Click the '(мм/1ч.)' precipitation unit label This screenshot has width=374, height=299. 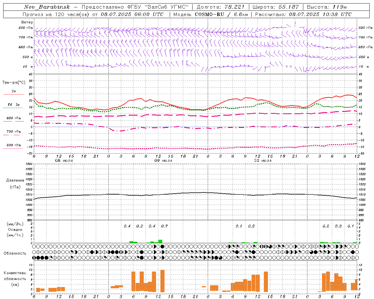tap(15, 235)
